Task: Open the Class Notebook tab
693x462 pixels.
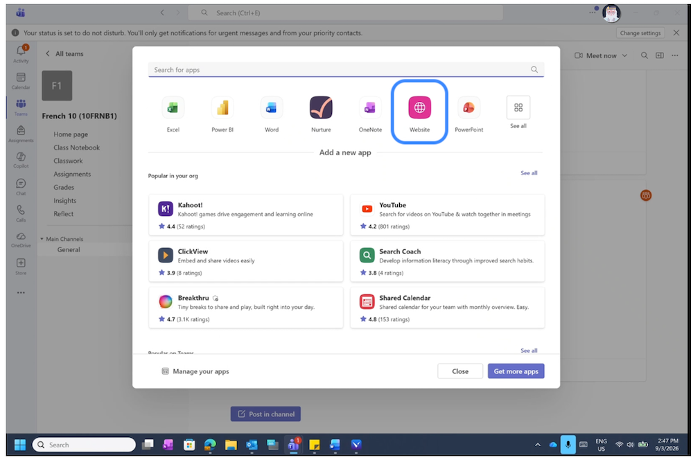Action: point(76,148)
